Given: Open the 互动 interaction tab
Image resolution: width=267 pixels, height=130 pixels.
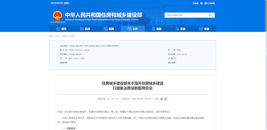Looking at the screenshot, I should coord(180,29).
